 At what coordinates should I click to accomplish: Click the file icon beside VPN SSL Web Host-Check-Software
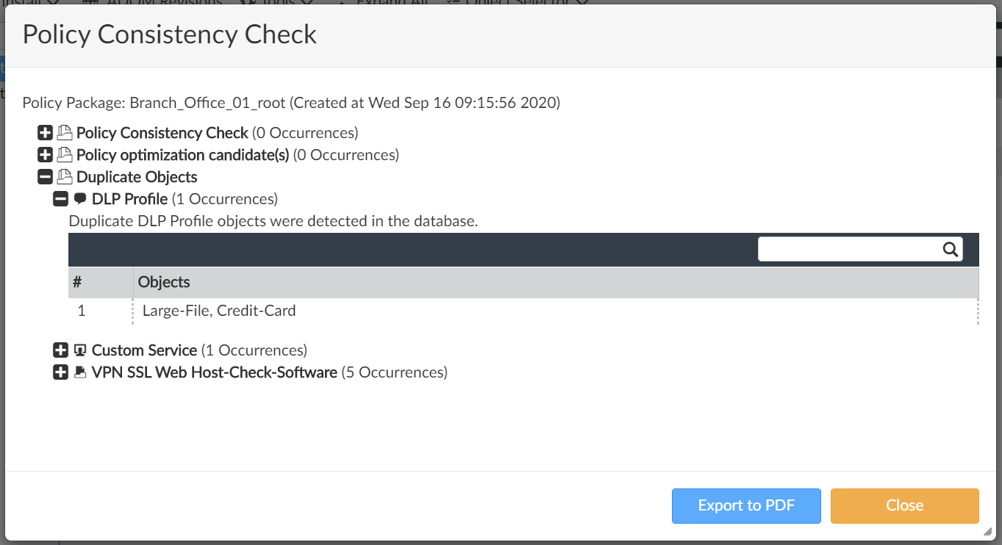[79, 372]
